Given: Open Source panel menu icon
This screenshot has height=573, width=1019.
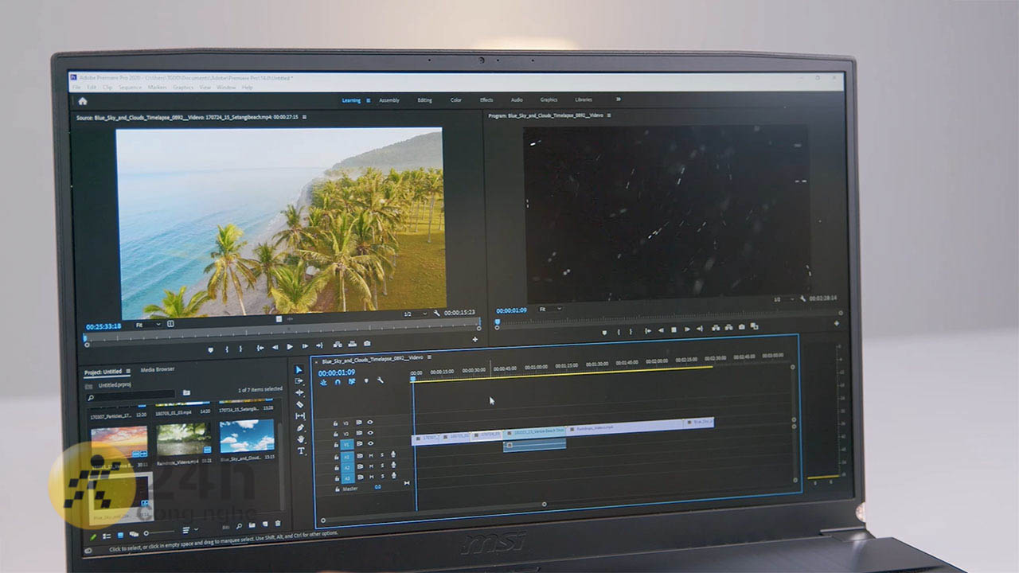Looking at the screenshot, I should [304, 117].
